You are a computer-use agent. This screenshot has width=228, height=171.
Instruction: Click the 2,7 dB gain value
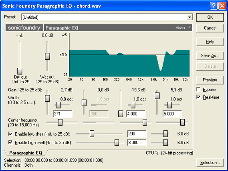click(x=67, y=90)
